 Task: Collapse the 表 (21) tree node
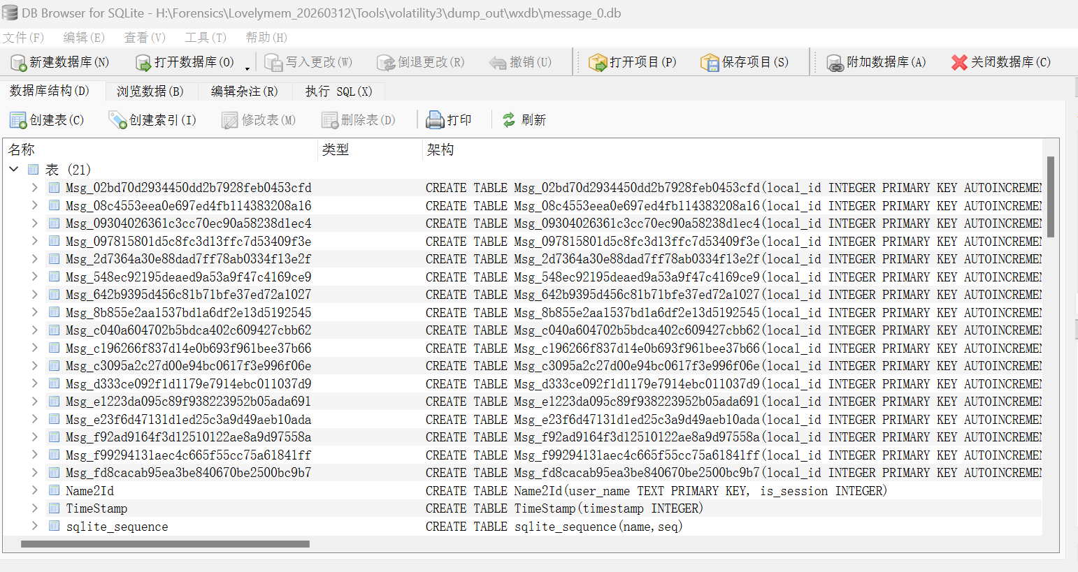point(13,169)
